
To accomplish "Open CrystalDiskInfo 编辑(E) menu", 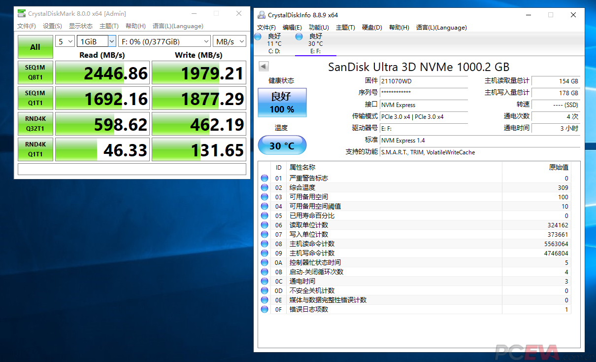I will coord(292,28).
